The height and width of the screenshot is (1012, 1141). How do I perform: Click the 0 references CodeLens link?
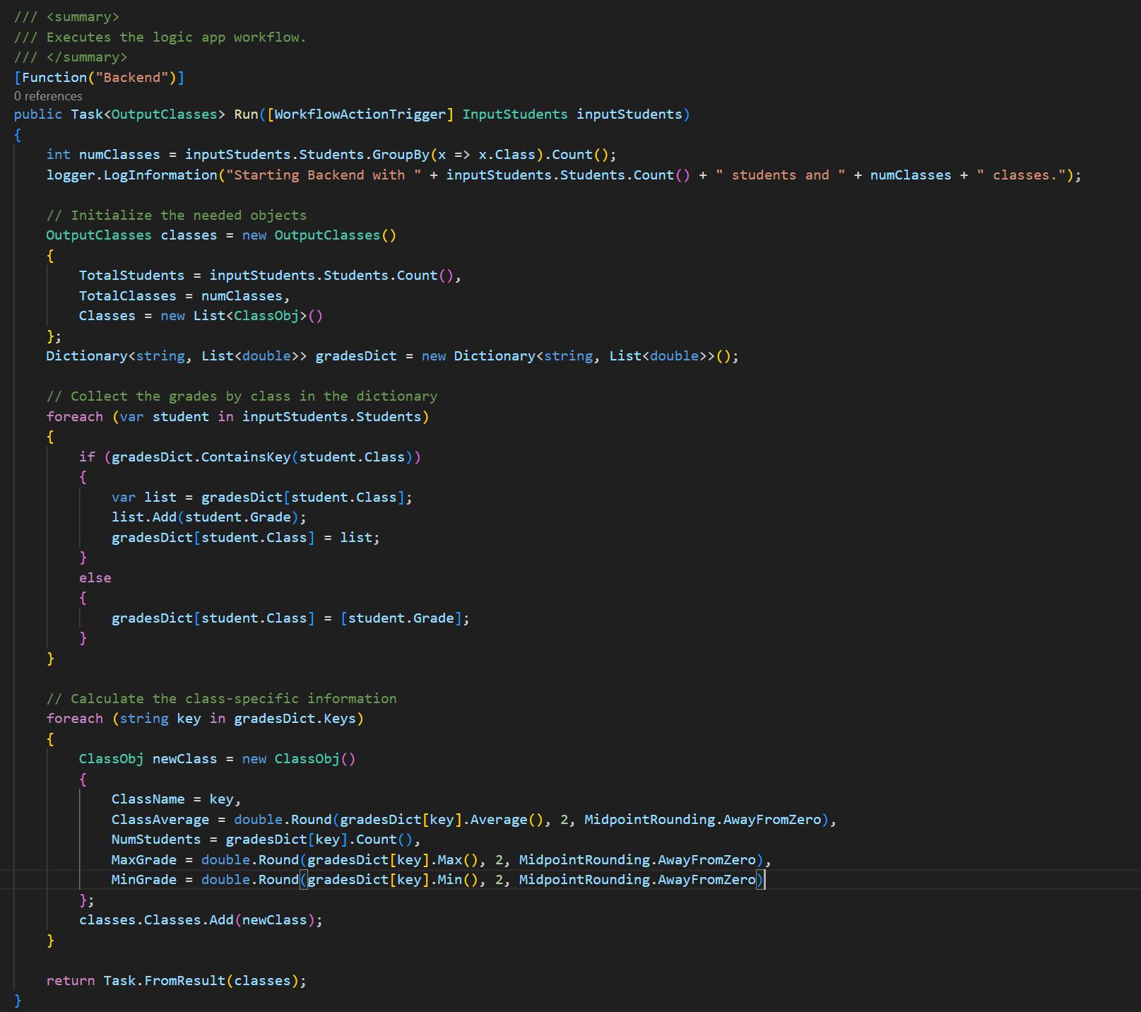click(x=47, y=95)
